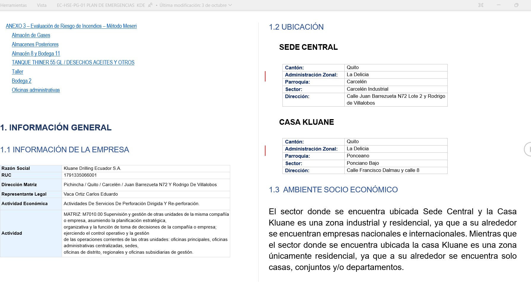
Task: Open the Herramientas menu
Action: tap(13, 5)
